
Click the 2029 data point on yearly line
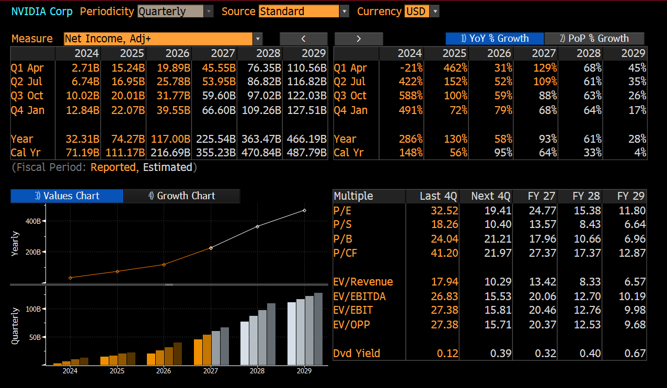(x=305, y=211)
